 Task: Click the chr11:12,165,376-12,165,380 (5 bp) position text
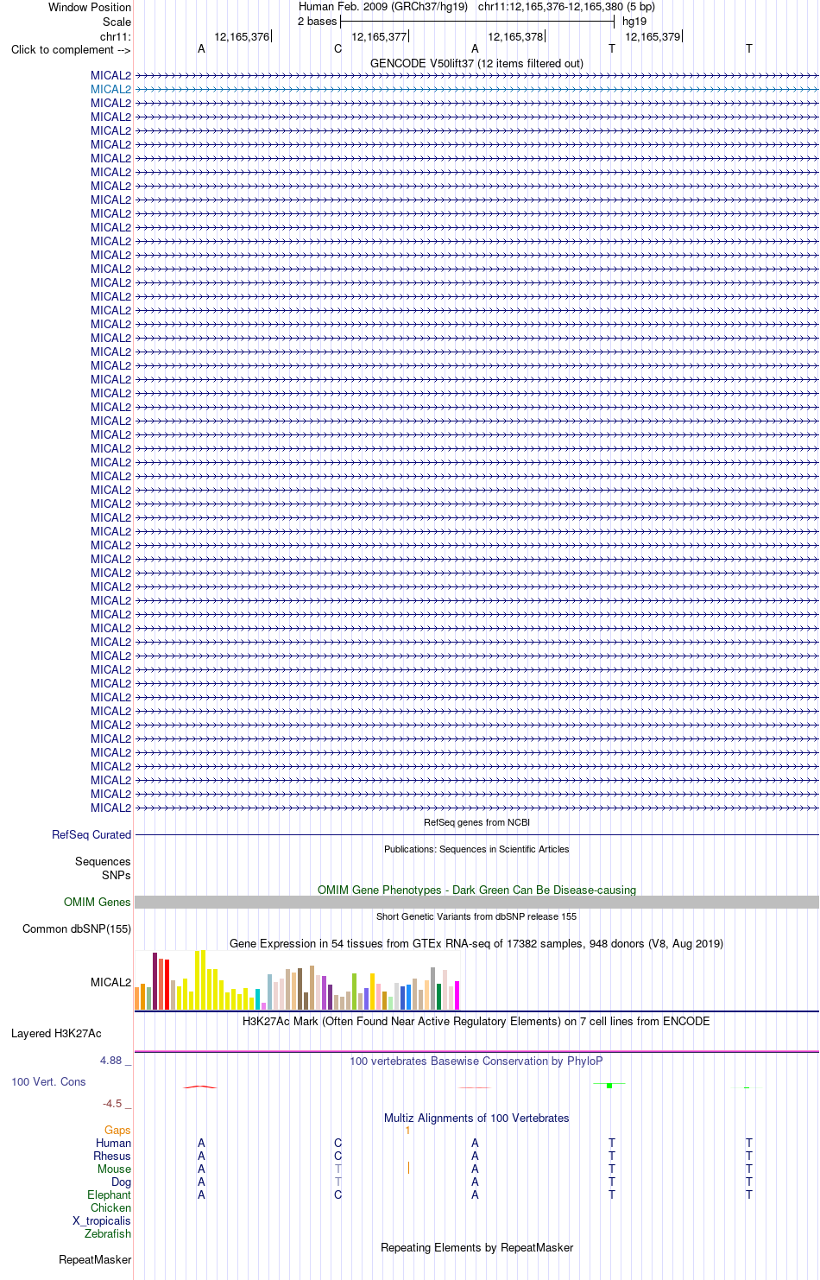coord(566,7)
